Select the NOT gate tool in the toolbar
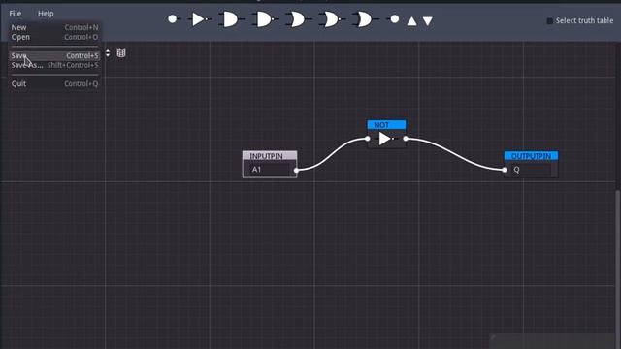Image resolution: width=621 pixels, height=349 pixels. point(200,19)
